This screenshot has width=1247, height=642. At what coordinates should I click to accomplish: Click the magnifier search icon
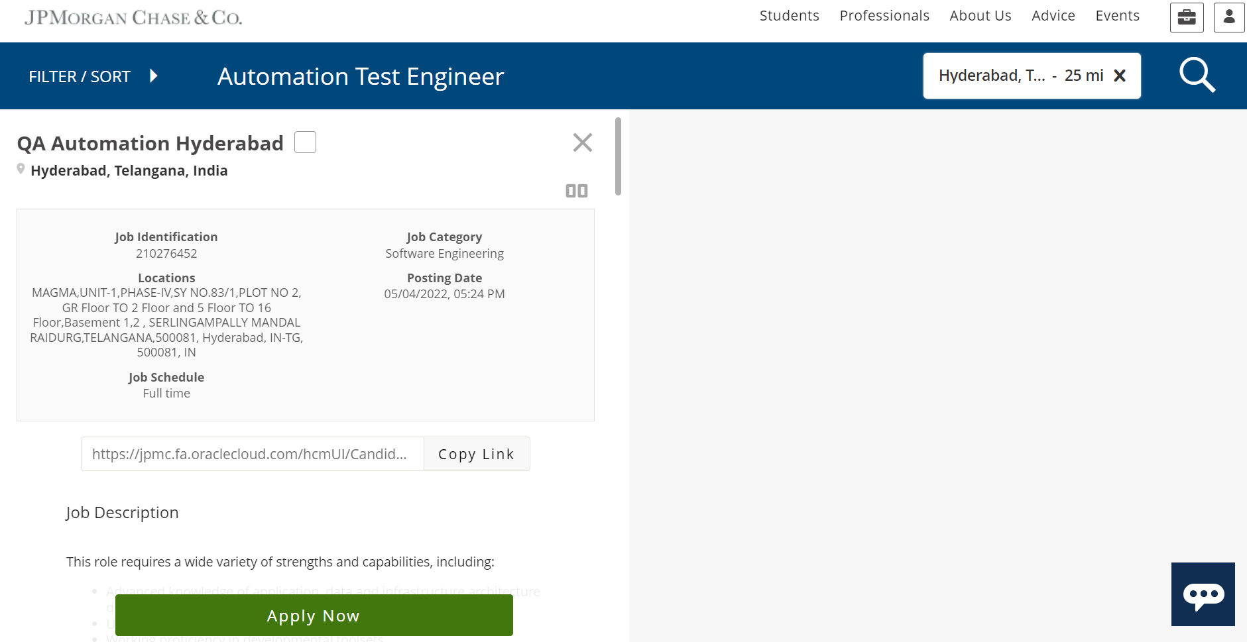coord(1197,76)
